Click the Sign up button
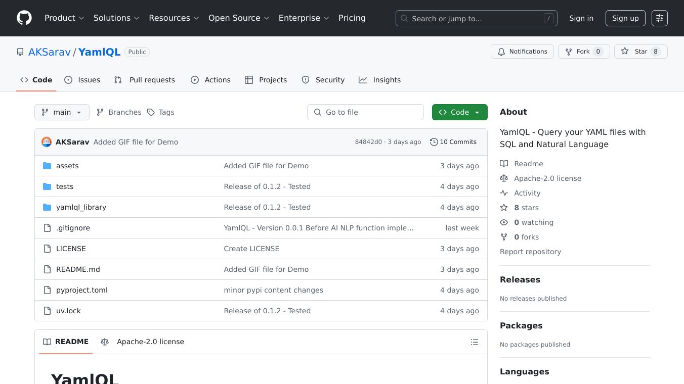The height and width of the screenshot is (384, 684). (625, 18)
